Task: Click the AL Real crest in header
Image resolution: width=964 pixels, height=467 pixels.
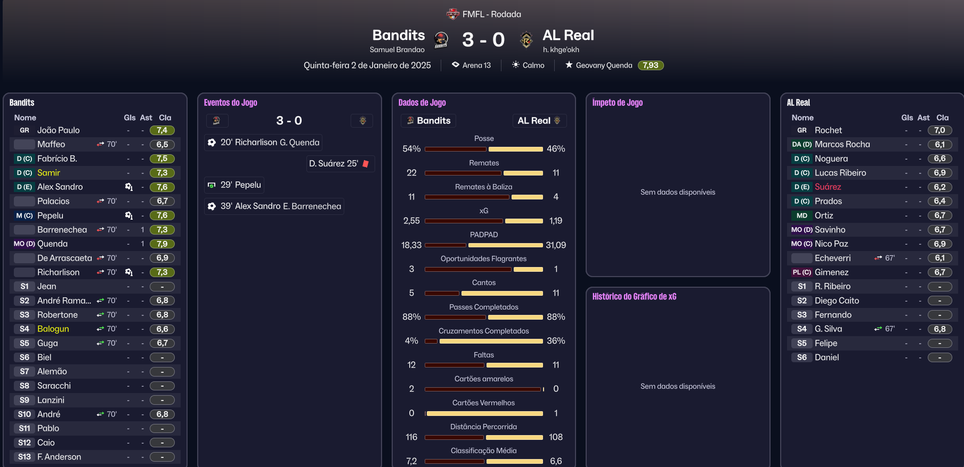Action: (x=526, y=39)
